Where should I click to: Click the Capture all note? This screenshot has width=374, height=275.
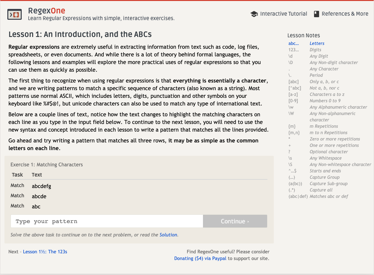tap(321, 190)
